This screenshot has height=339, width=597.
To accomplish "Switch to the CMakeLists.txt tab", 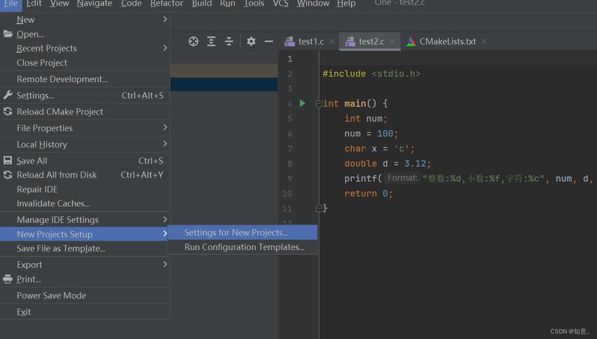I will coord(447,41).
